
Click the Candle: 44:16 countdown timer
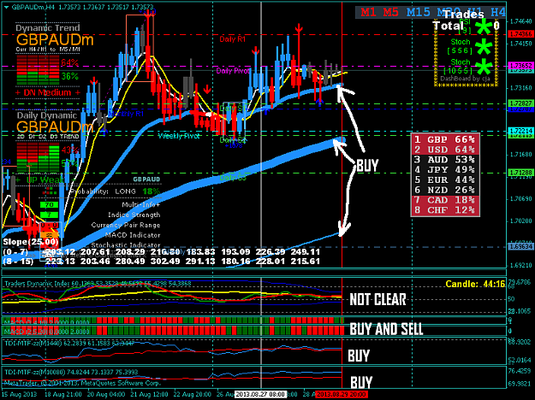475,284
